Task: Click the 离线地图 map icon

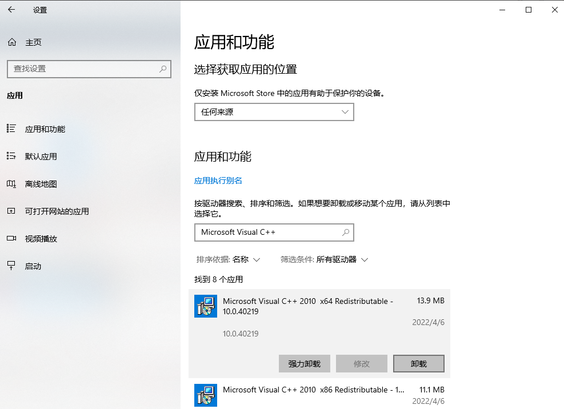Action: tap(11, 184)
